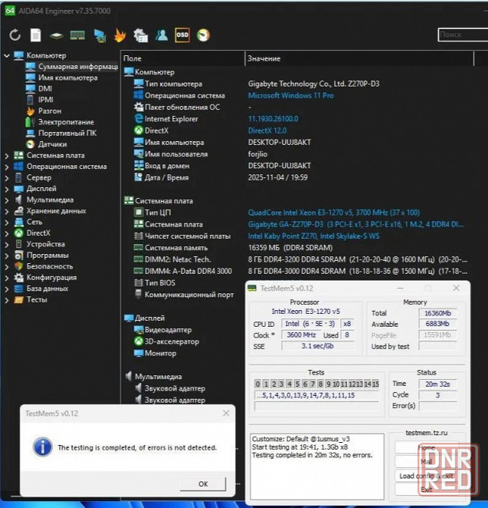
Task: Click the memory module icon in toolbar
Action: click(x=77, y=35)
